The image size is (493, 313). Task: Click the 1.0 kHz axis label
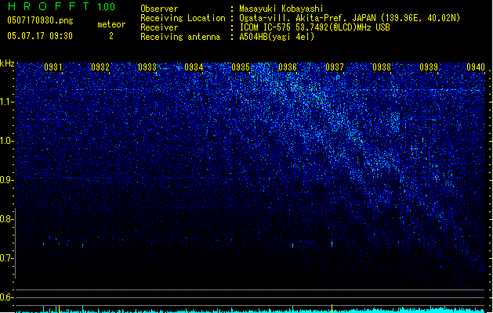click(6, 141)
